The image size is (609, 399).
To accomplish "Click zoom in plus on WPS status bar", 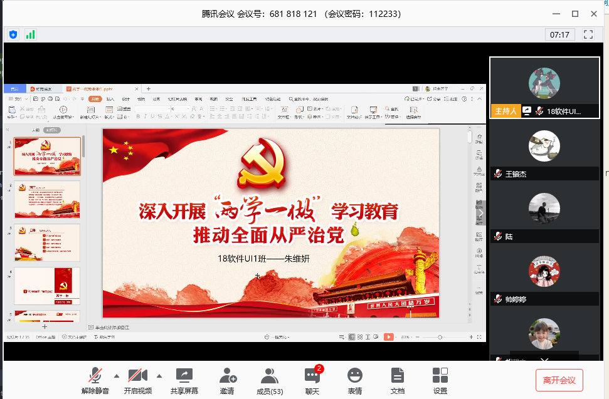I will [471, 337].
